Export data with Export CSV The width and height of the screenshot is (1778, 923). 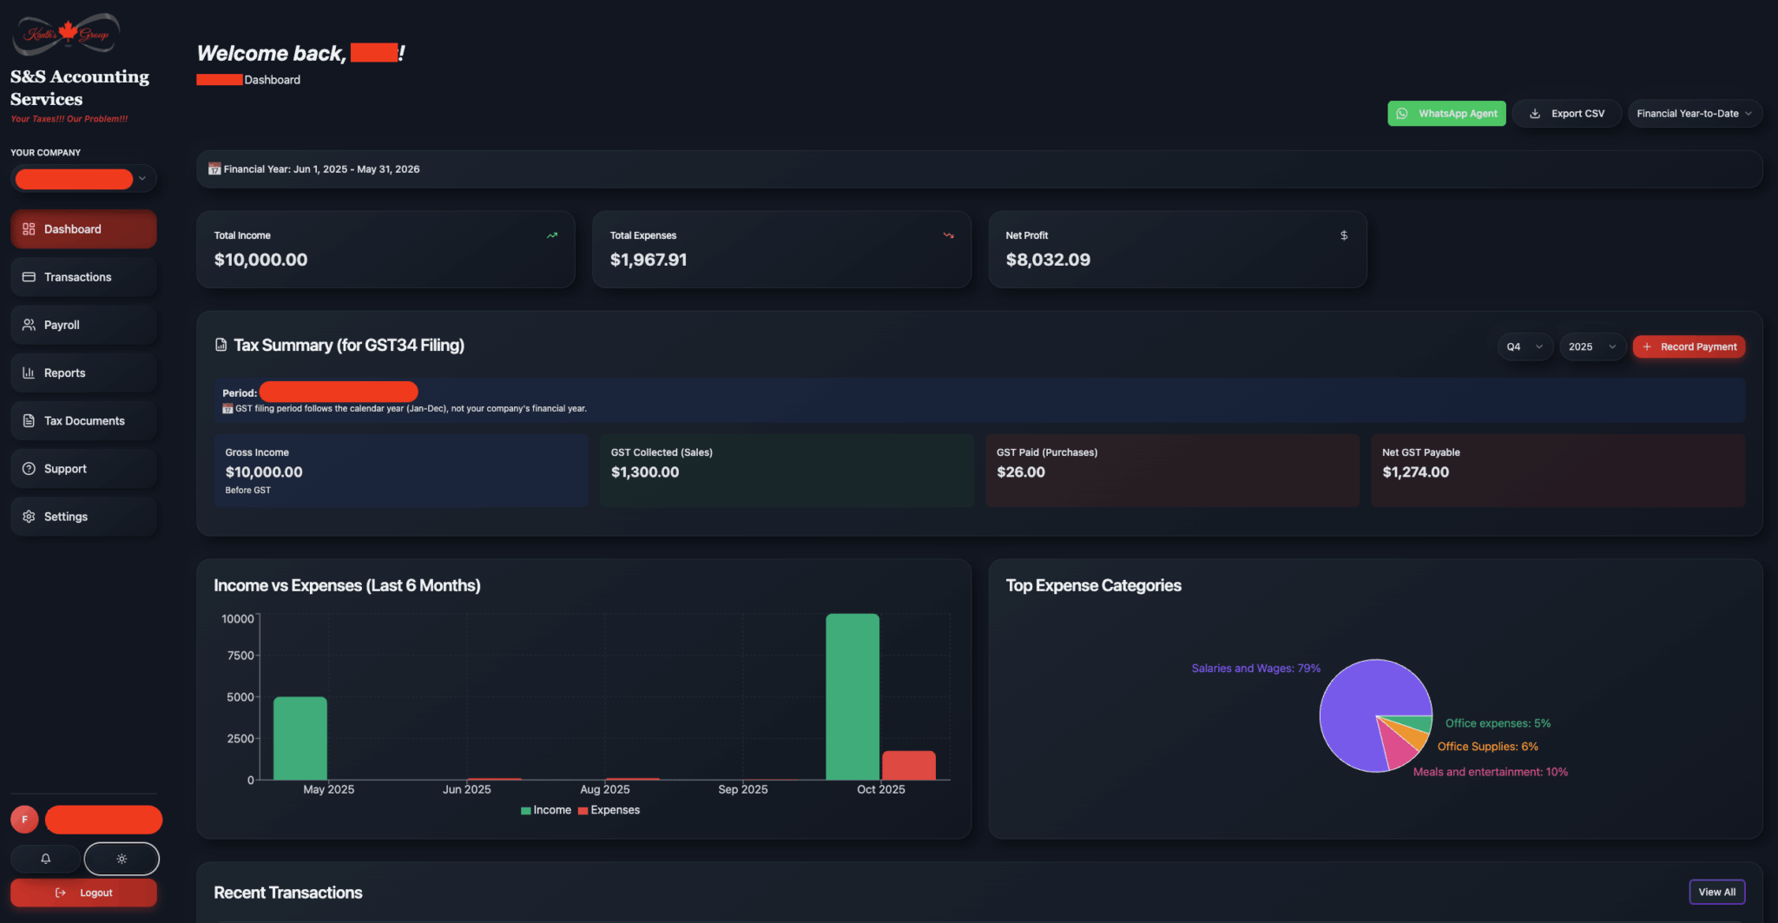1567,114
